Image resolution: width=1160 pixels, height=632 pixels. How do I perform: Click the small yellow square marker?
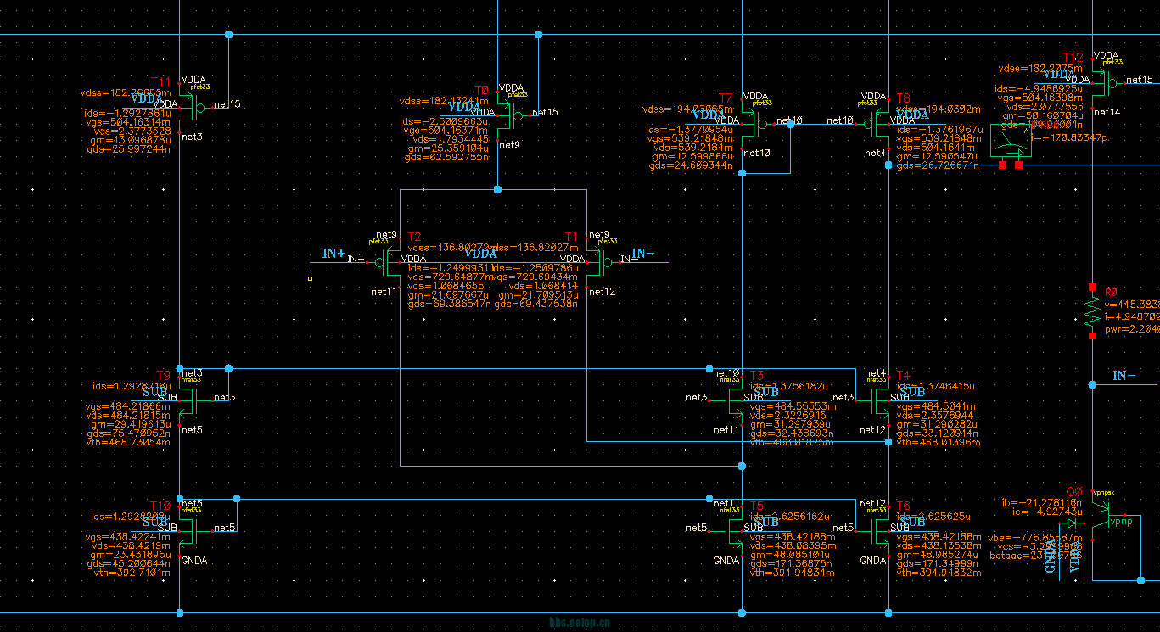pyautogui.click(x=311, y=278)
